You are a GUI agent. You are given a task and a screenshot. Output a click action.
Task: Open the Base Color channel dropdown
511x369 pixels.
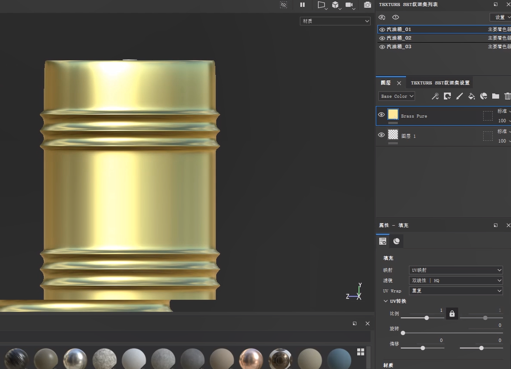(x=397, y=96)
